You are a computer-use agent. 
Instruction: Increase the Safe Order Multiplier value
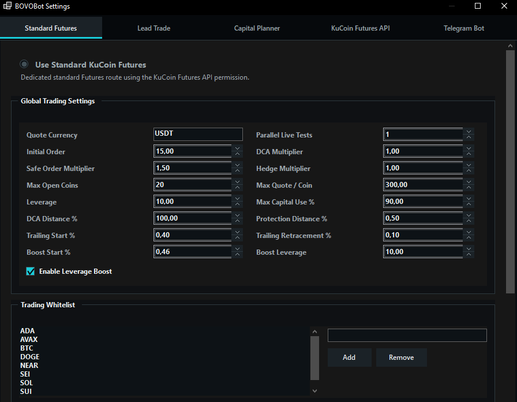237,171
